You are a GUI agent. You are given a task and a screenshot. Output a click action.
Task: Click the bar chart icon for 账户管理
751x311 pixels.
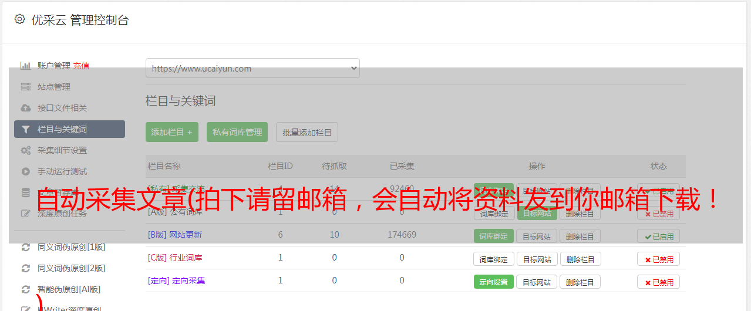26,66
